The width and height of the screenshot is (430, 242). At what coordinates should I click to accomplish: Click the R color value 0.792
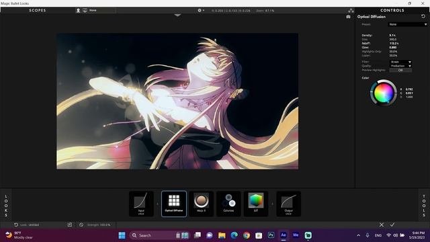(409, 89)
